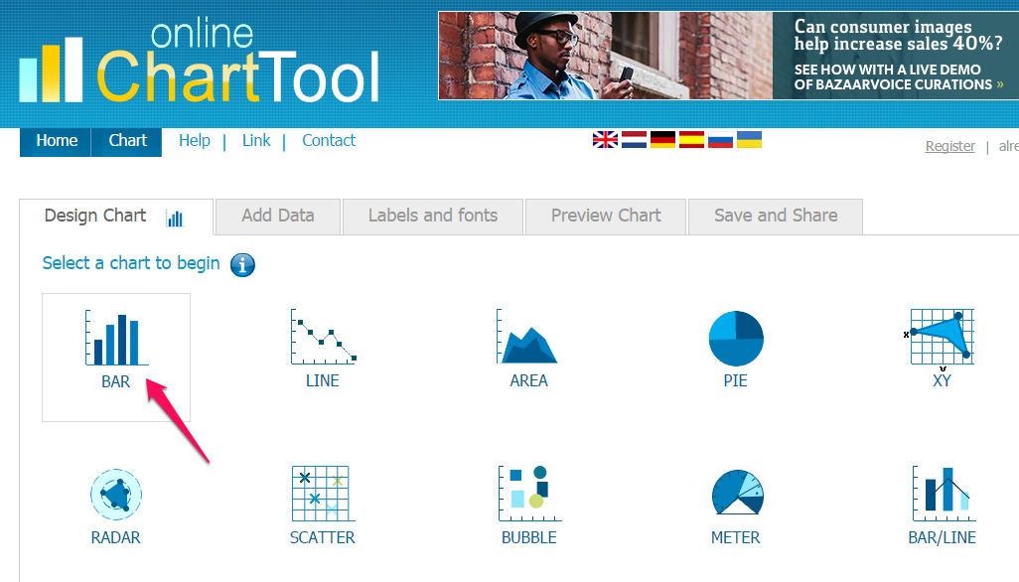
Task: Click the Register link
Action: [950, 146]
